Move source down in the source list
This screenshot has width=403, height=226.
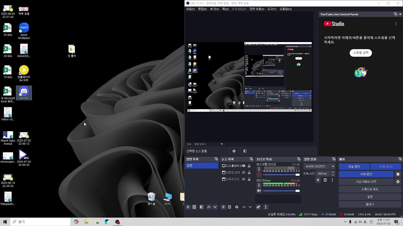tap(250, 207)
